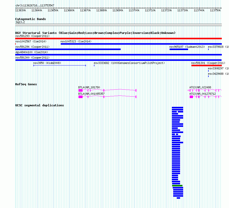Select the green segmental duplication bar
The width and height of the screenshot is (229, 208).
[x=177, y=186]
